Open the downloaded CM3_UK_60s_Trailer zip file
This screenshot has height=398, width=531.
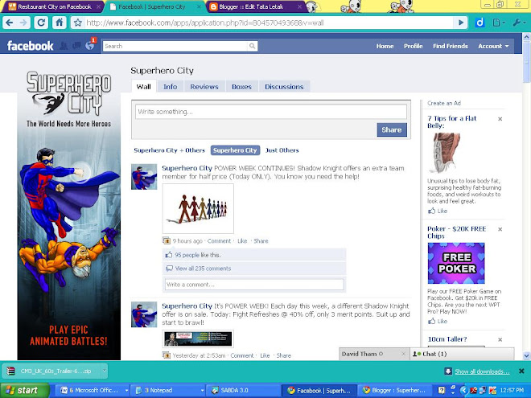51,371
